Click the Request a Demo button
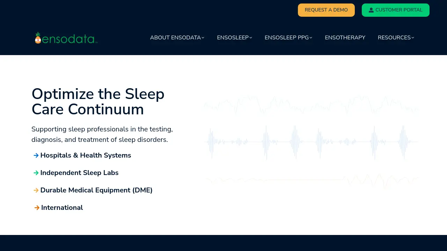 tap(326, 10)
